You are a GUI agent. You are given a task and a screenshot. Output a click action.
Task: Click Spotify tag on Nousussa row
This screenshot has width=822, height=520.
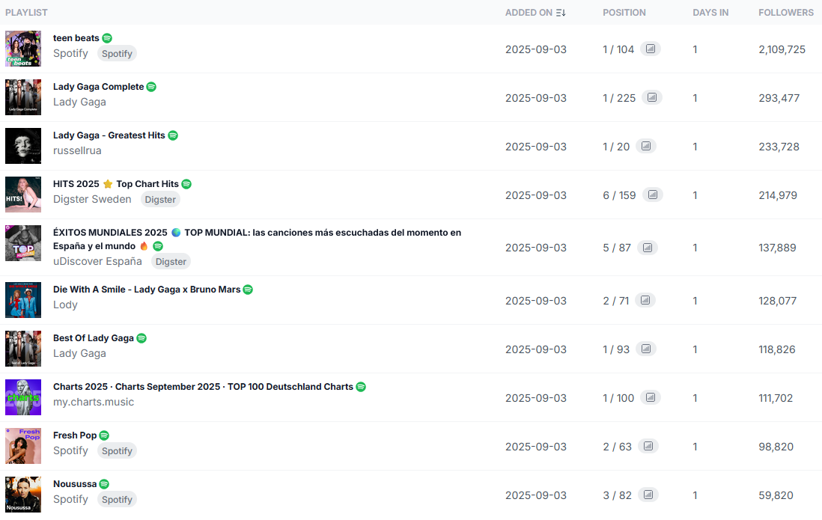pyautogui.click(x=117, y=500)
